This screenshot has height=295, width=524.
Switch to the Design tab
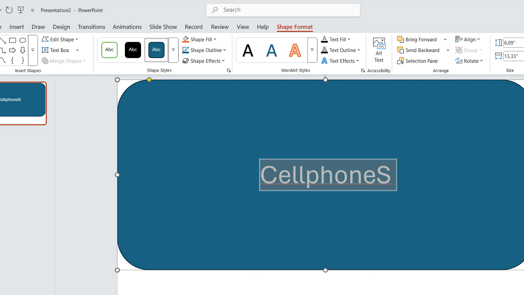click(x=61, y=27)
